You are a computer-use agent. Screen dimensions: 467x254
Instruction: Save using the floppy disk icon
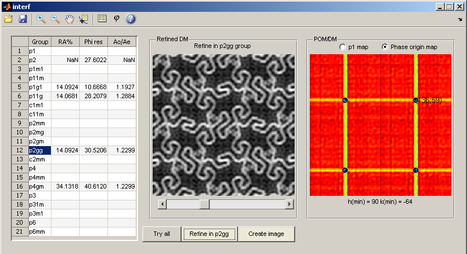tap(23, 19)
